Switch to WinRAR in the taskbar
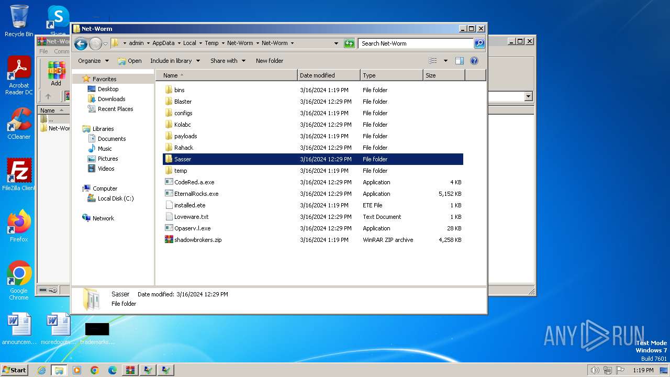The image size is (670, 377). tap(130, 370)
